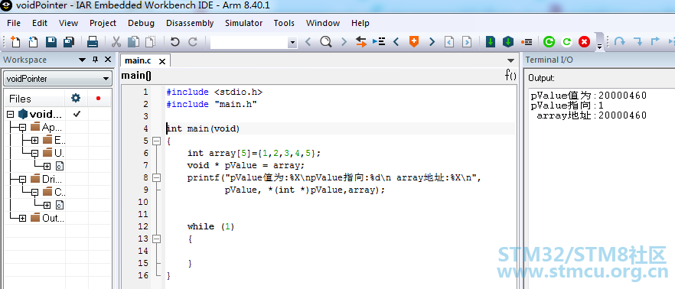Click Find Previous arrow beside the magnifier
675x289 pixels.
pyautogui.click(x=308, y=42)
